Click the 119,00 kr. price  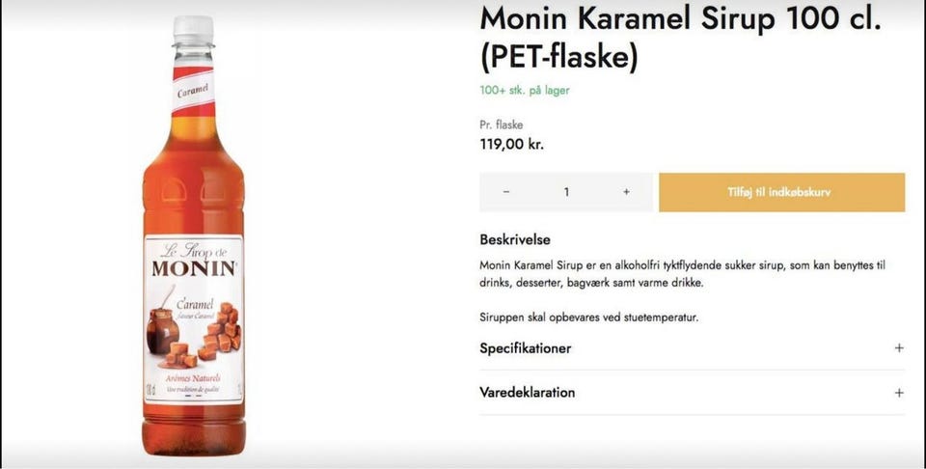512,145
